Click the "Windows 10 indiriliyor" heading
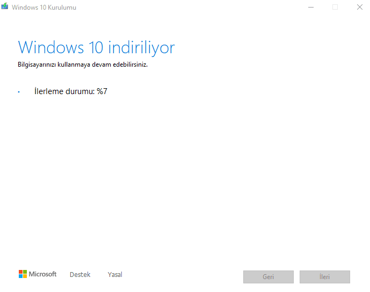Viewport: 370px width, 292px height. pos(96,47)
